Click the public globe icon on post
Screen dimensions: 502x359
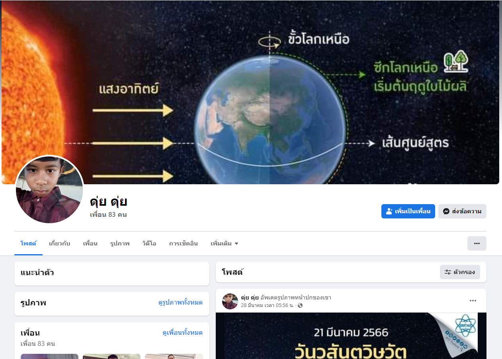(x=300, y=305)
